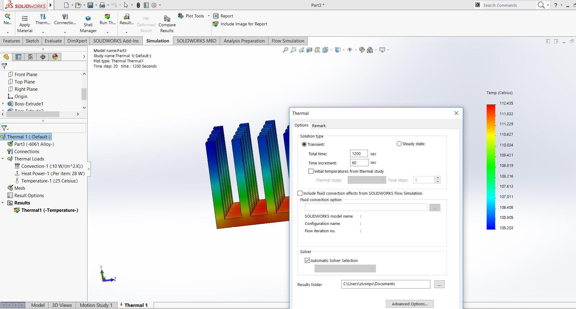Screen dimensions: 576x309
Task: Select the Transient solution type radio
Action: [304, 144]
